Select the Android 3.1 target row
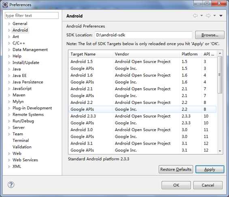The height and width of the screenshot is (197, 229). click(x=142, y=143)
